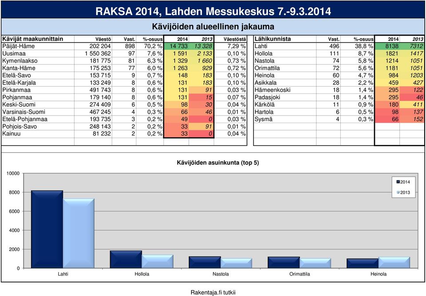Click the population value '81 232'
This screenshot has height=296, width=426.
click(102, 133)
